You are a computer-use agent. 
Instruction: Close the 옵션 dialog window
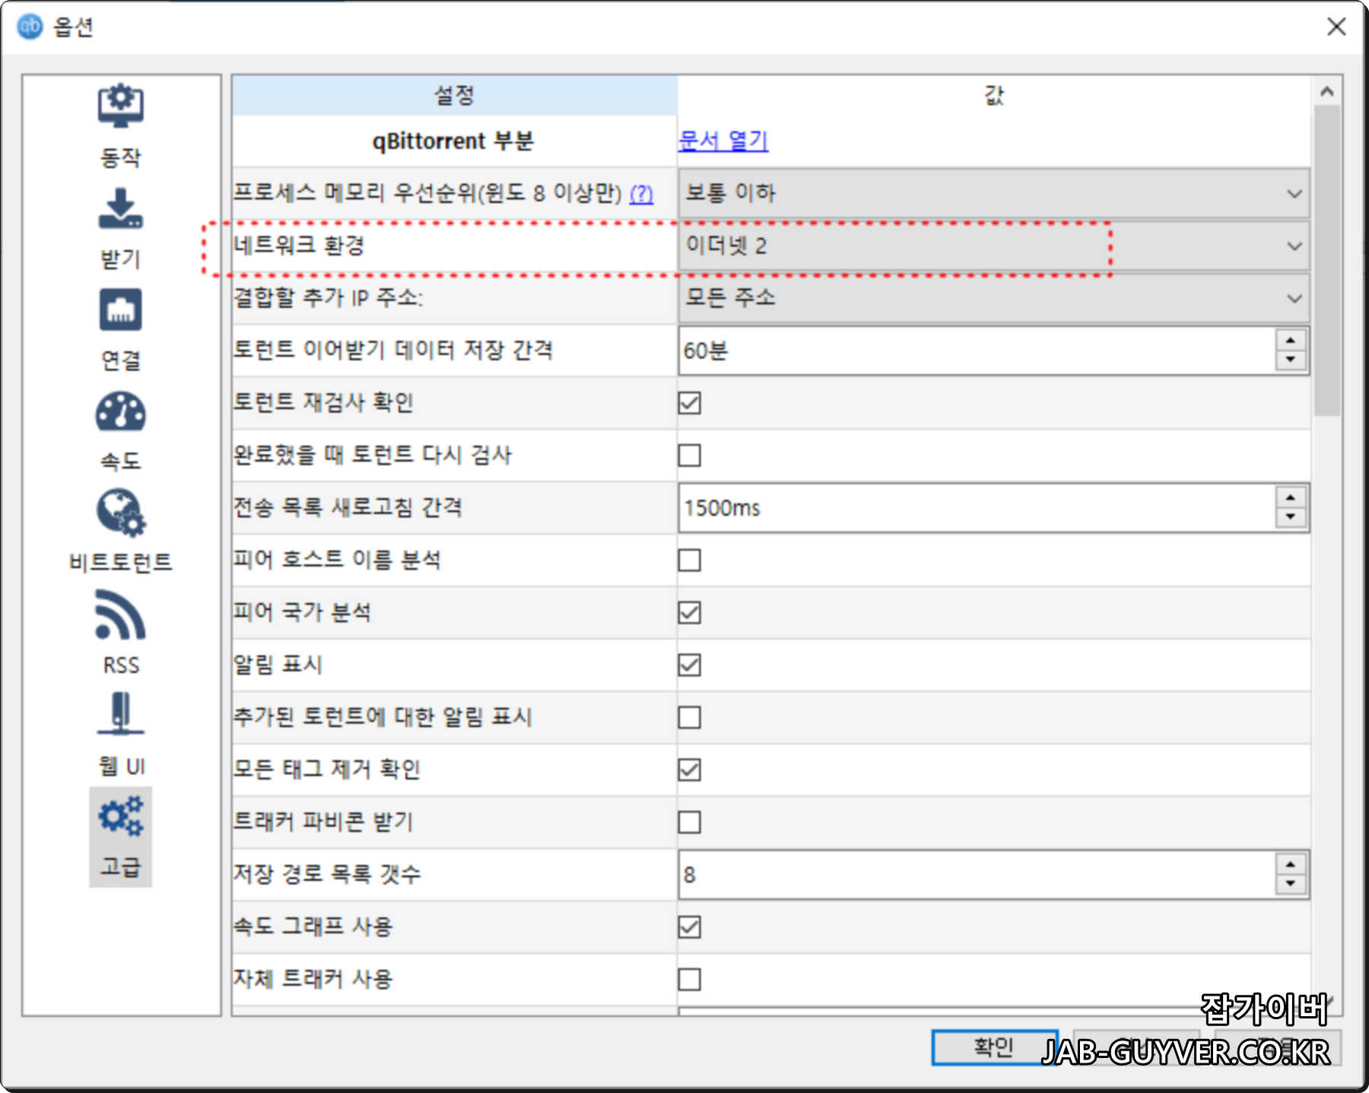(x=1336, y=27)
